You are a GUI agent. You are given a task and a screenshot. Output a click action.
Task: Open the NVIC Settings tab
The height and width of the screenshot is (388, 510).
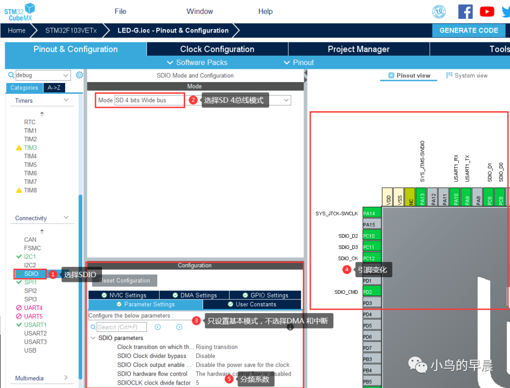pos(124,295)
